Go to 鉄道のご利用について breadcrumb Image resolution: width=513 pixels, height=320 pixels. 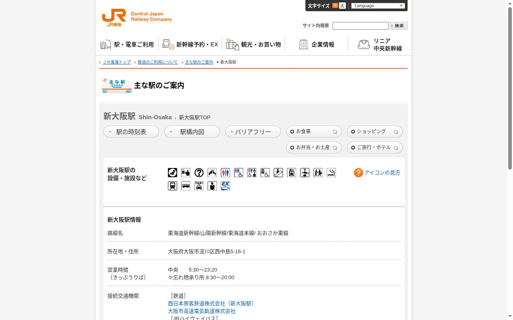158,62
